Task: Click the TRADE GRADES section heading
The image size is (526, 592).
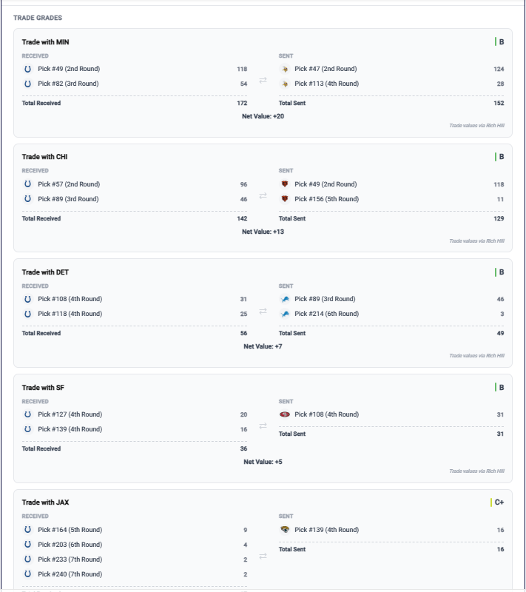Action: click(x=38, y=18)
